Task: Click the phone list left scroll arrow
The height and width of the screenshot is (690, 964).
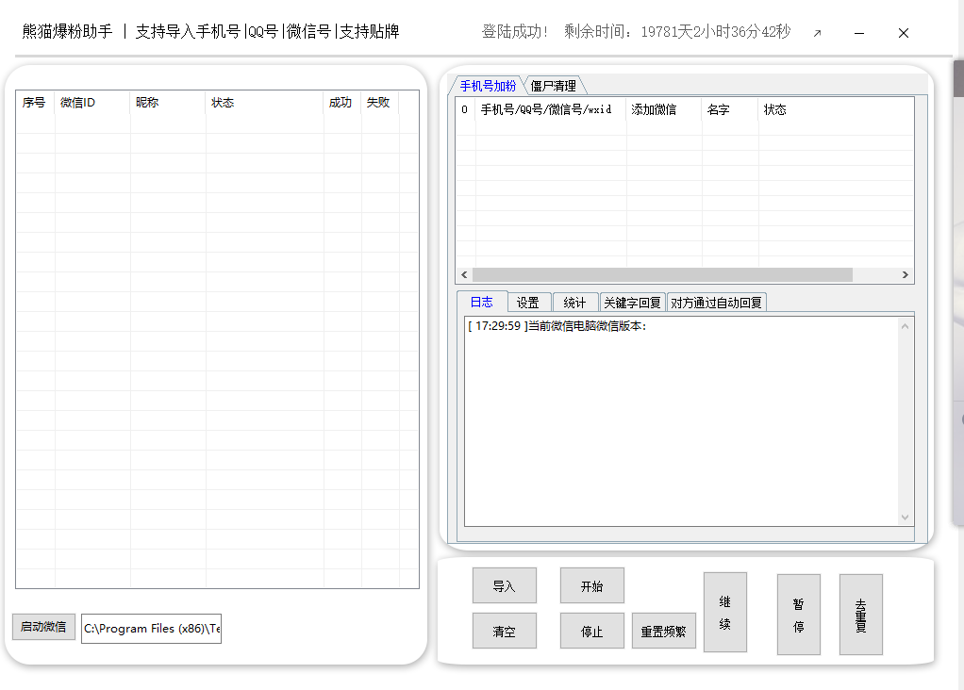Action: (464, 274)
